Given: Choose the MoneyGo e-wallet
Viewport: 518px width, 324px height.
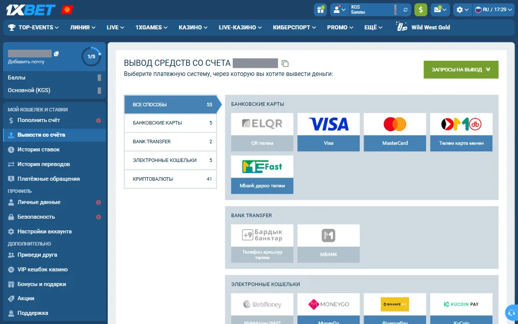Looking at the screenshot, I should pyautogui.click(x=328, y=308).
